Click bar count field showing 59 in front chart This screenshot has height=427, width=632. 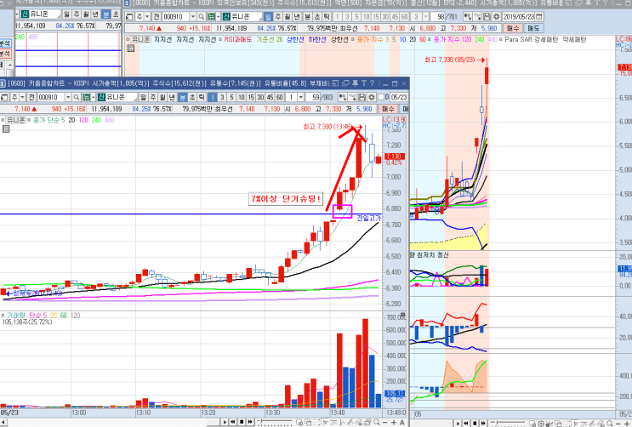pos(313,97)
